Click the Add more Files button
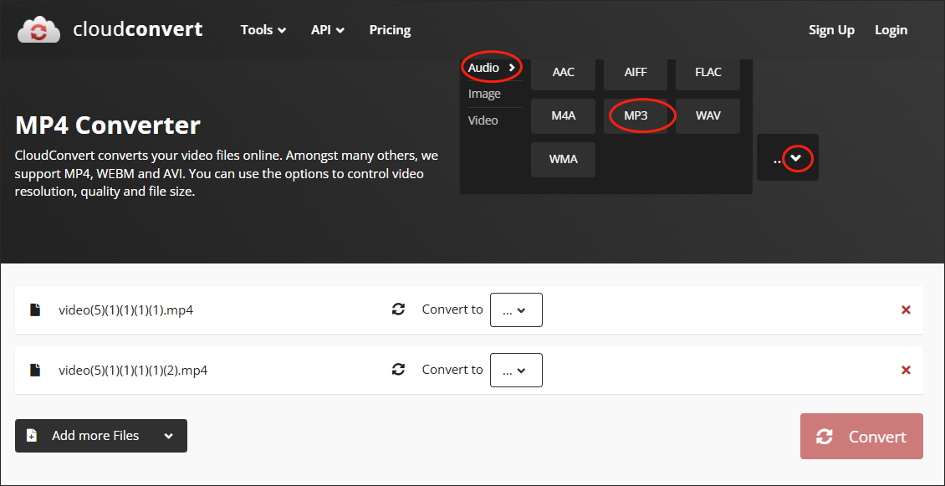Viewport: 945px width, 486px height. (100, 436)
